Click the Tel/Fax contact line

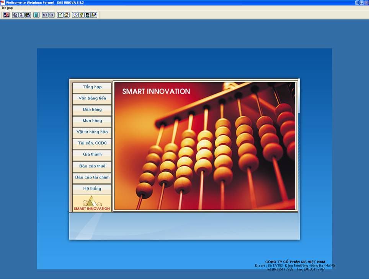[x=296, y=269]
